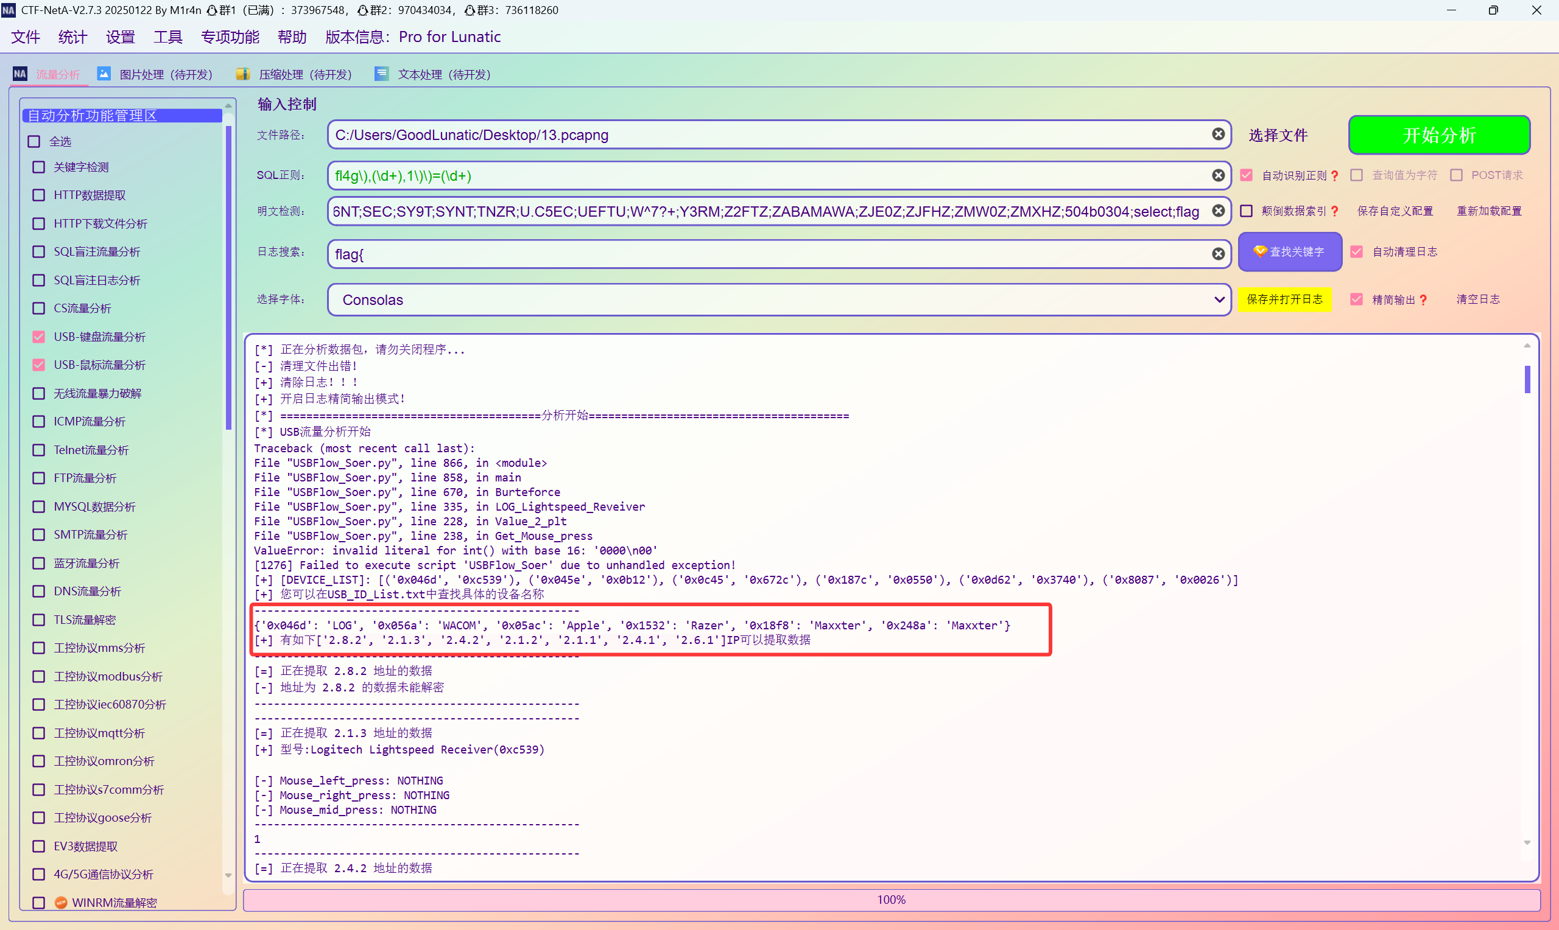This screenshot has width=1559, height=930.
Task: Click the text processing tab icon
Action: click(381, 74)
